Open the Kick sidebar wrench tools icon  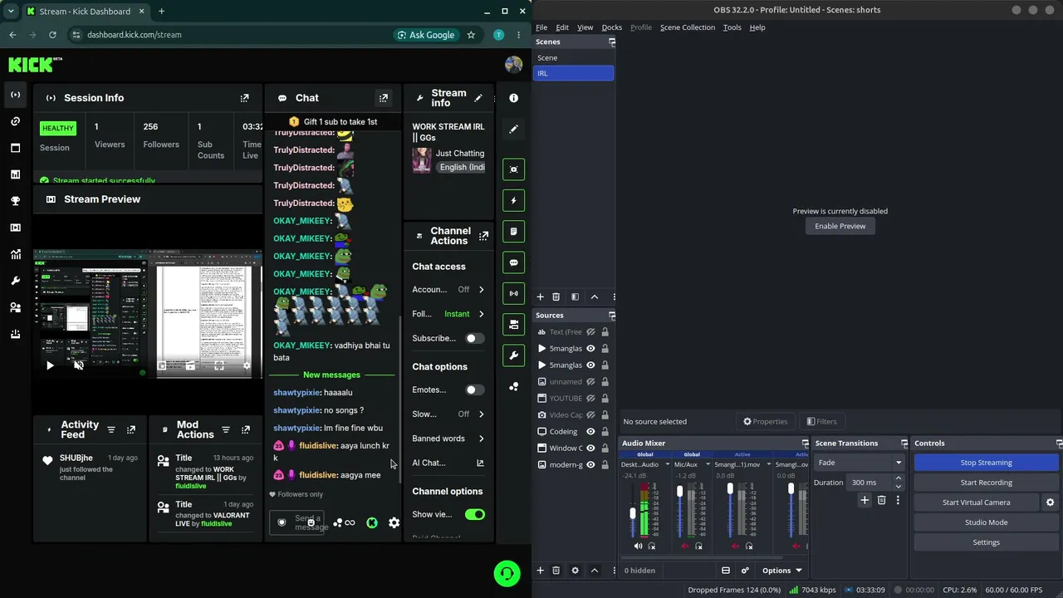point(15,281)
